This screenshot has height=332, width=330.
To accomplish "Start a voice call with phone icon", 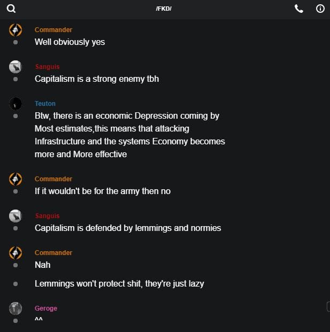I will tap(299, 9).
